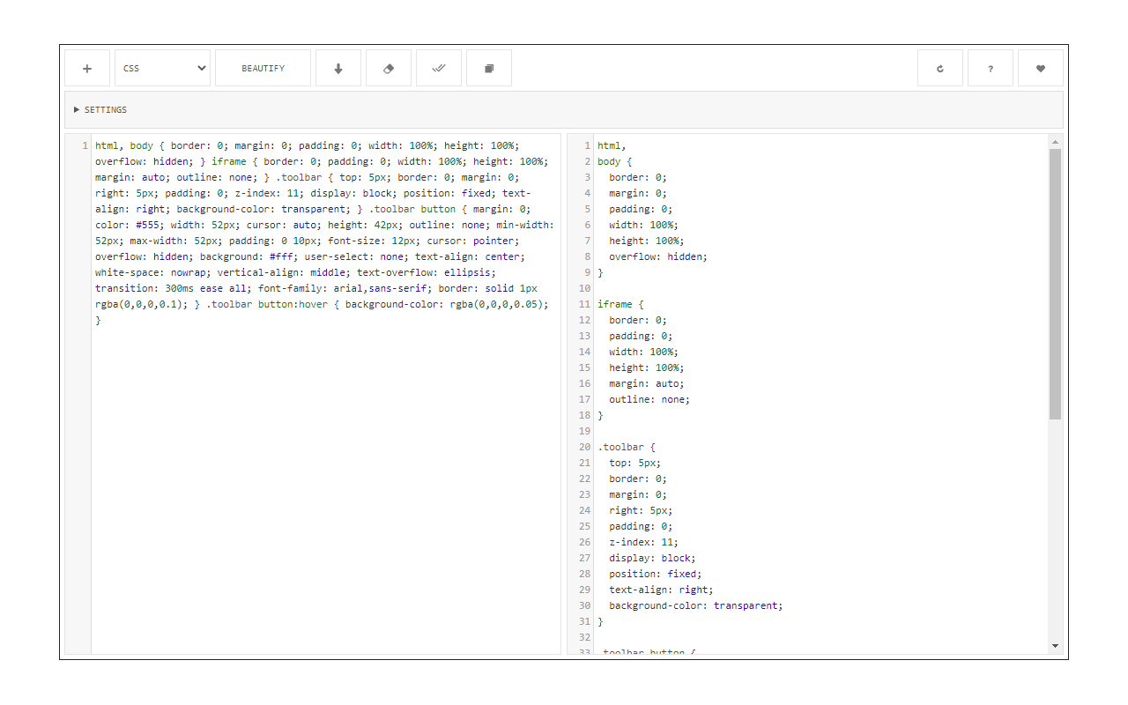Click the eraser icon to clear the code
Screen dimensions: 1128x705
[x=389, y=68]
